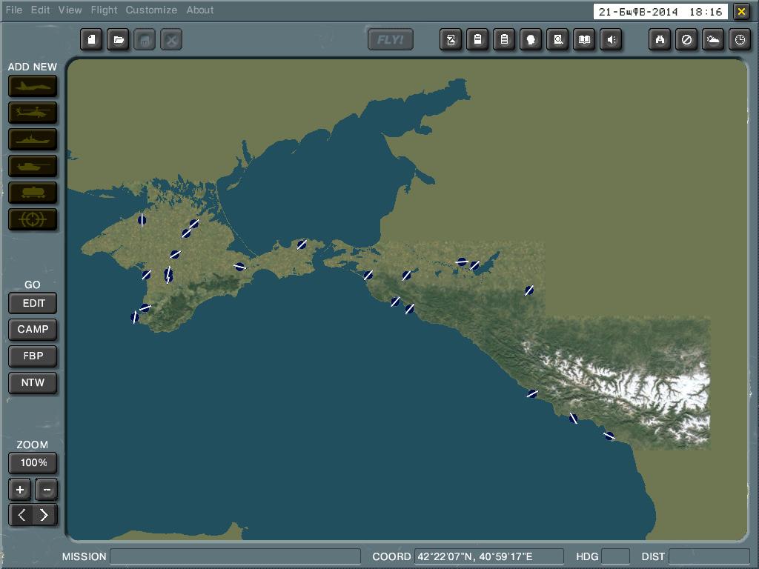Click the binoculars toolbar icon

click(660, 40)
